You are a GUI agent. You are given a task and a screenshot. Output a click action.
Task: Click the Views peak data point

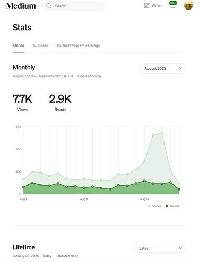pyautogui.click(x=162, y=133)
